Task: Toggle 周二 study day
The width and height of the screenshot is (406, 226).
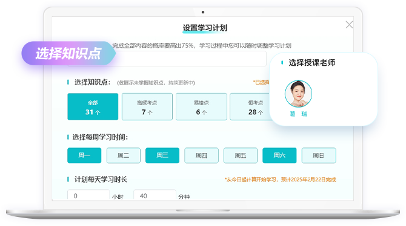Action: 123,155
